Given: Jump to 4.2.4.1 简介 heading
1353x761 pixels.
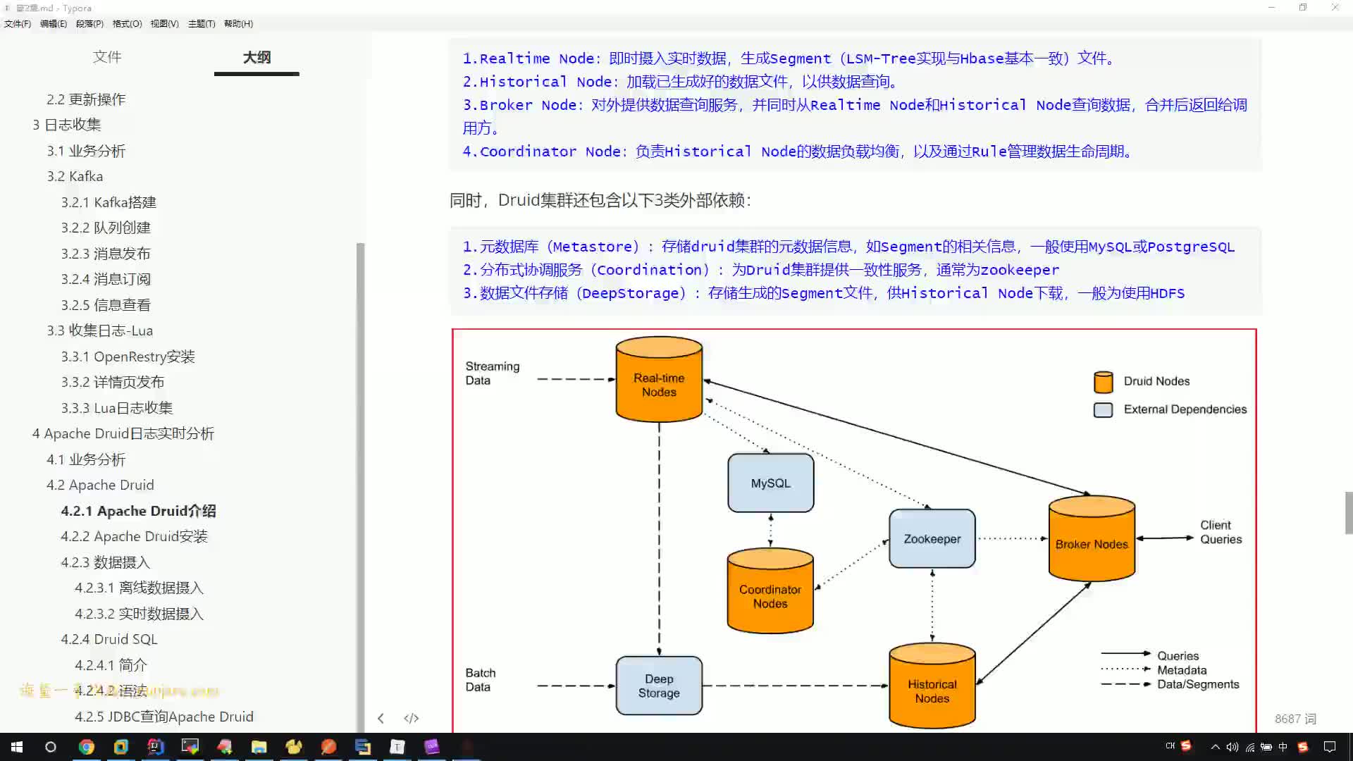Looking at the screenshot, I should coord(111,665).
